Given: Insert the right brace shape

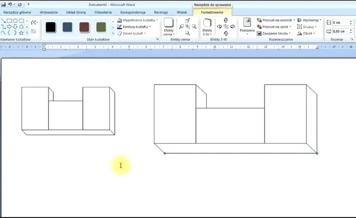Looking at the screenshot, I should point(15,33).
